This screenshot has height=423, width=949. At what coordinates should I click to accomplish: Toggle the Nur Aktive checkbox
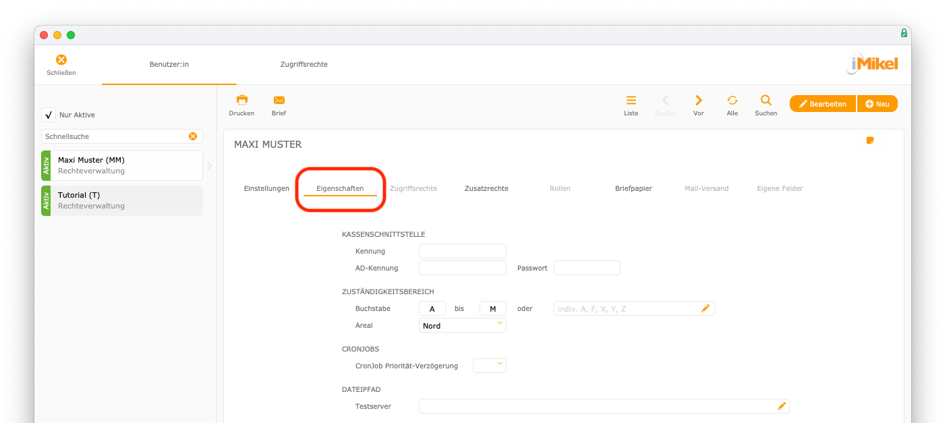pos(48,115)
